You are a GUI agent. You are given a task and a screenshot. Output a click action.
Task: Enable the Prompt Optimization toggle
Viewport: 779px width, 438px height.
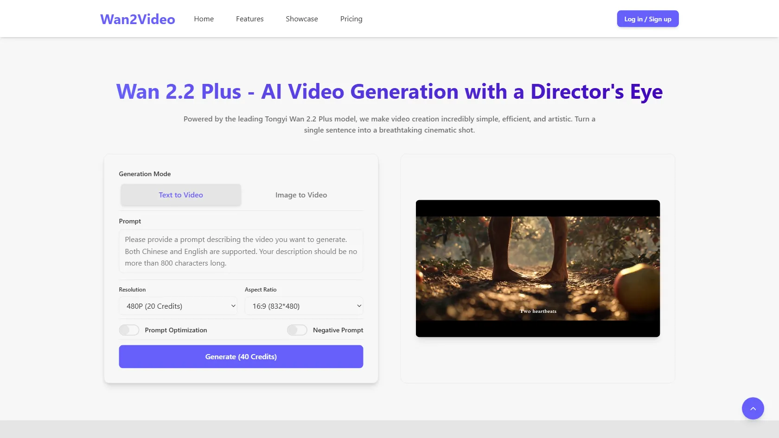tap(129, 330)
